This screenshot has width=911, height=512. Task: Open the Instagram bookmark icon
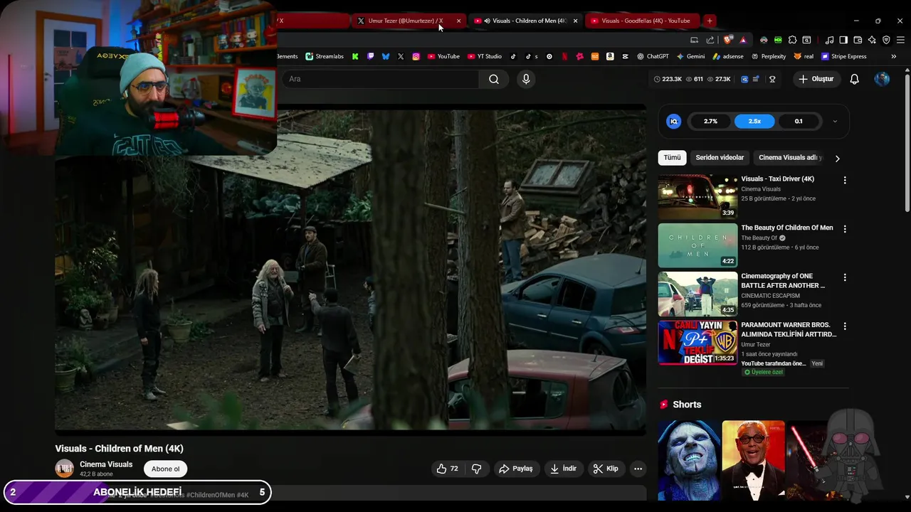pos(416,56)
